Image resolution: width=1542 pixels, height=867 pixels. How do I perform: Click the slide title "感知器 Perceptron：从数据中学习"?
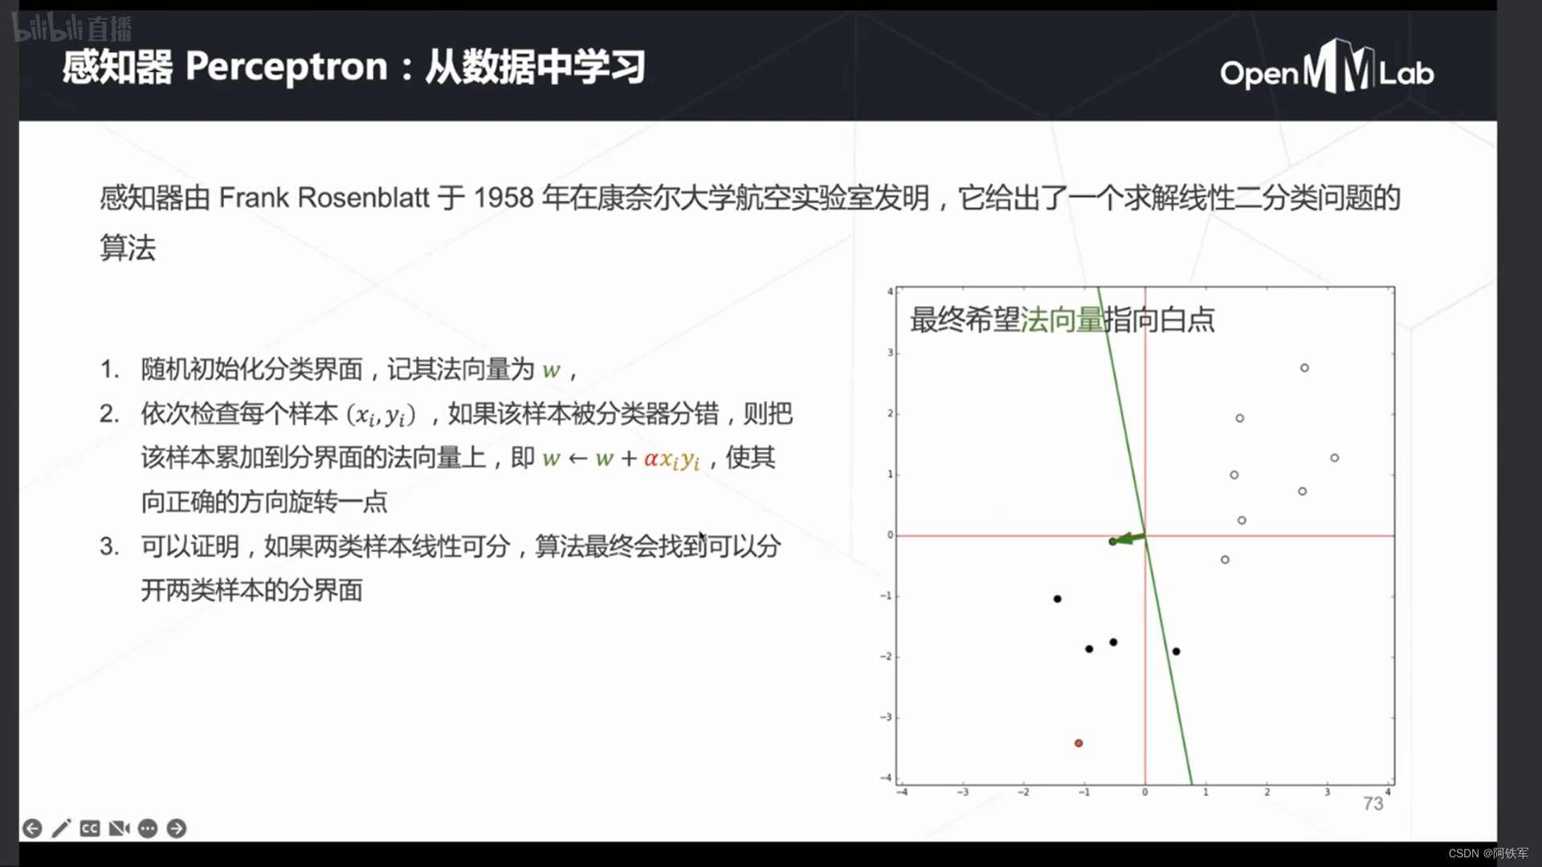(353, 67)
